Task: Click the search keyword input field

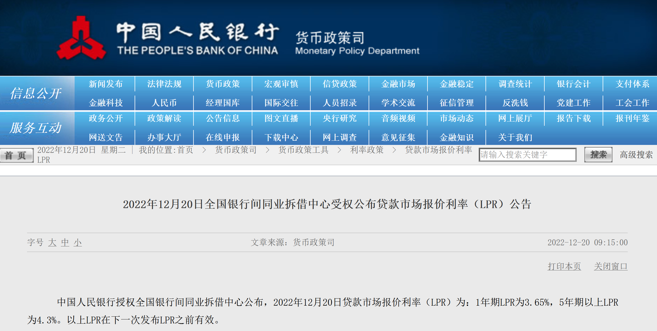Action: 527,155
